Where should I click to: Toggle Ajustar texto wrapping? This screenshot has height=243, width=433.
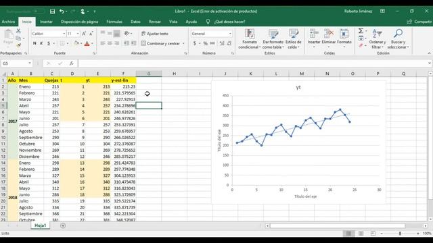pos(155,34)
